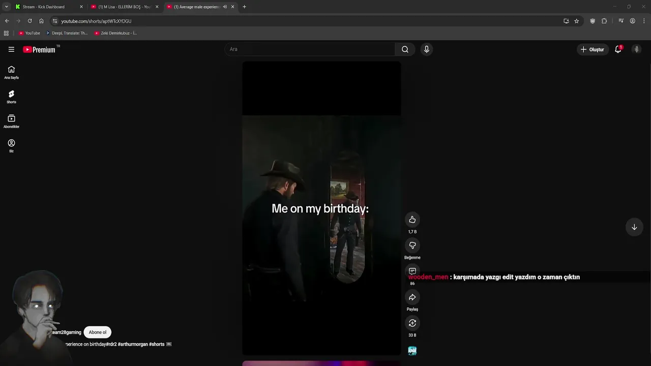Bookmark this page with the star
The width and height of the screenshot is (651, 366).
(576, 21)
